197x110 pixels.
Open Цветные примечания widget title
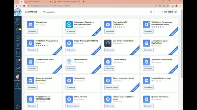tap(160, 97)
